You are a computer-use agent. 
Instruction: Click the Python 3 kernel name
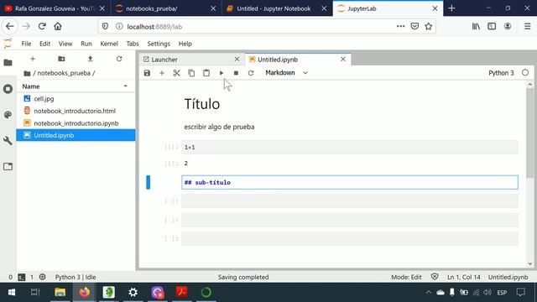tap(501, 73)
